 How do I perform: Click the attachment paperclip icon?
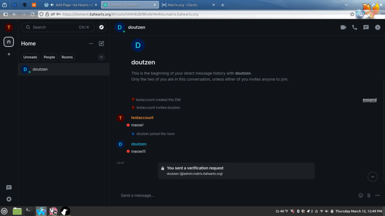(x=369, y=195)
